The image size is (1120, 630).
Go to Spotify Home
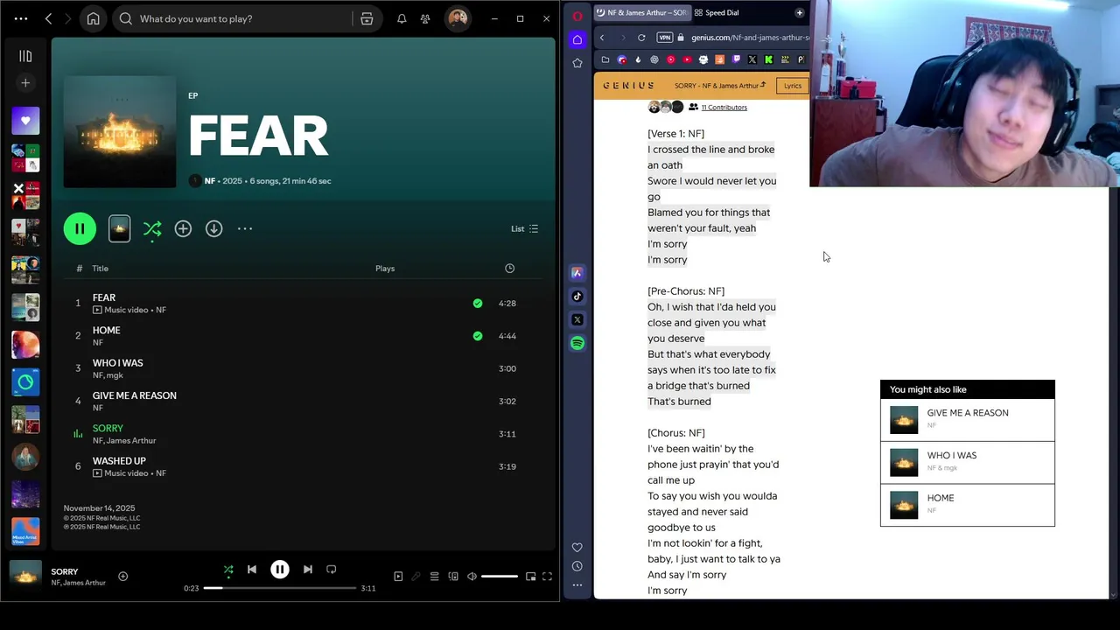point(94,18)
